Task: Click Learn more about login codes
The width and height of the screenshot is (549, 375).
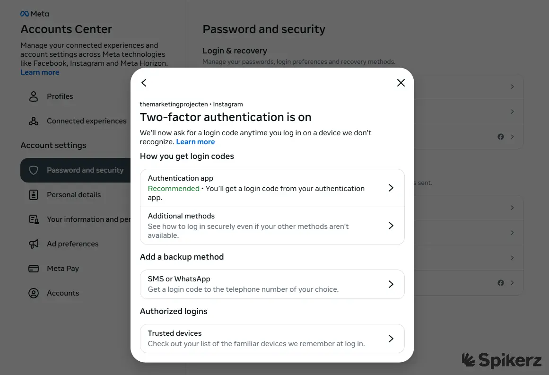Action: click(195, 141)
